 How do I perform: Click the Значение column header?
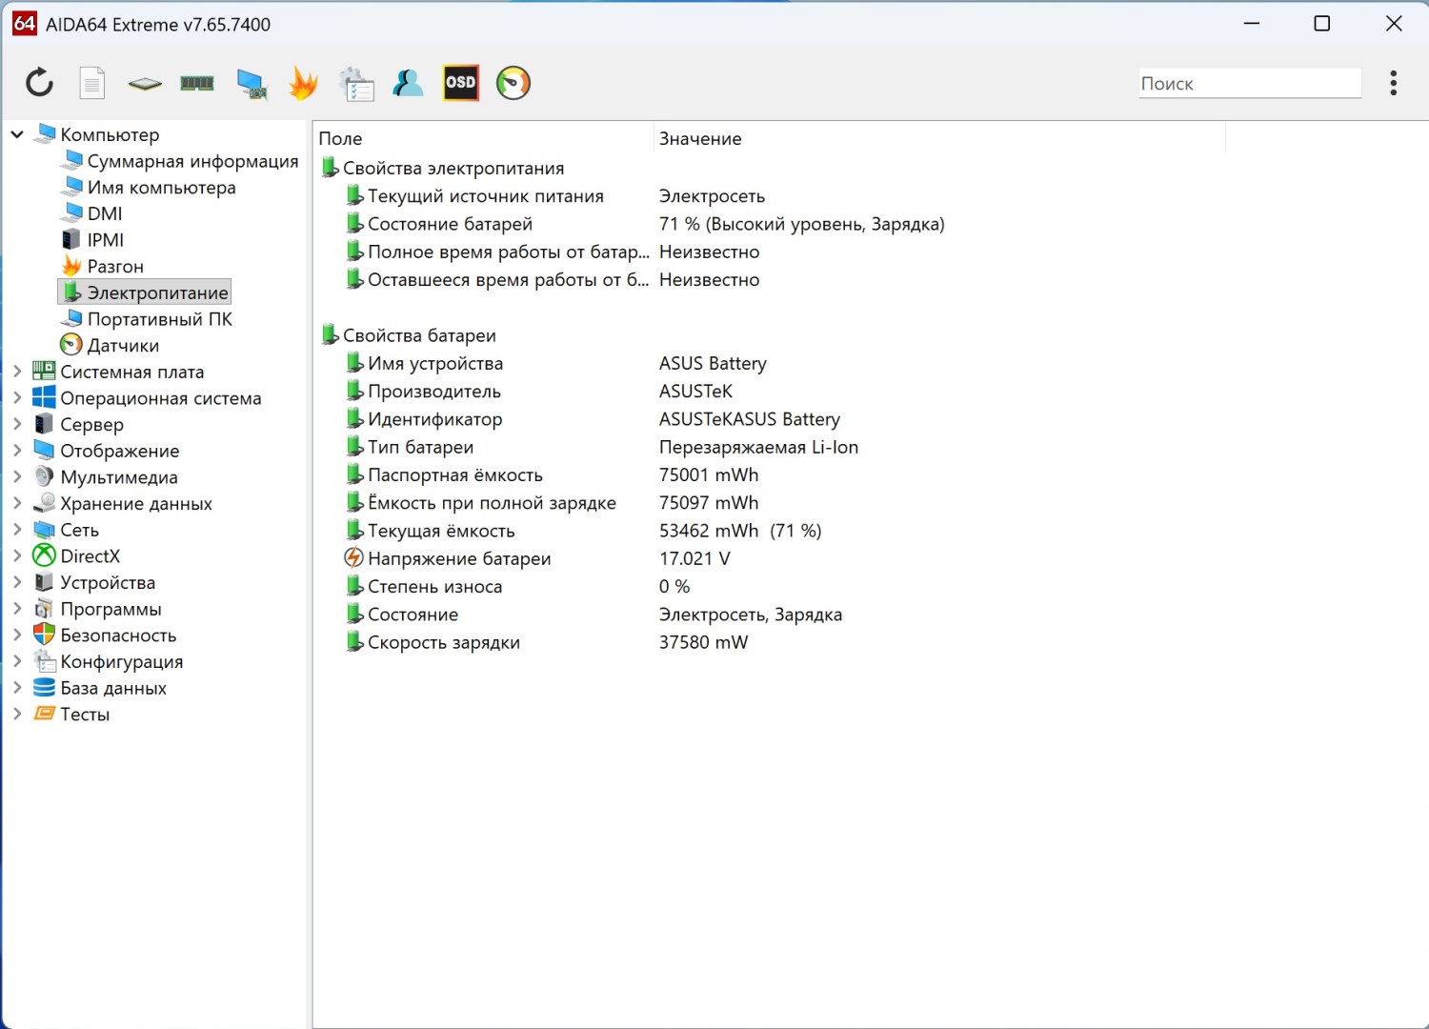pos(700,139)
